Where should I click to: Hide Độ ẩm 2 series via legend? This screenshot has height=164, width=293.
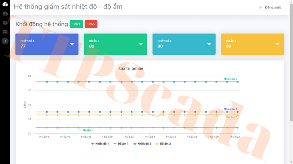pyautogui.click(x=163, y=144)
